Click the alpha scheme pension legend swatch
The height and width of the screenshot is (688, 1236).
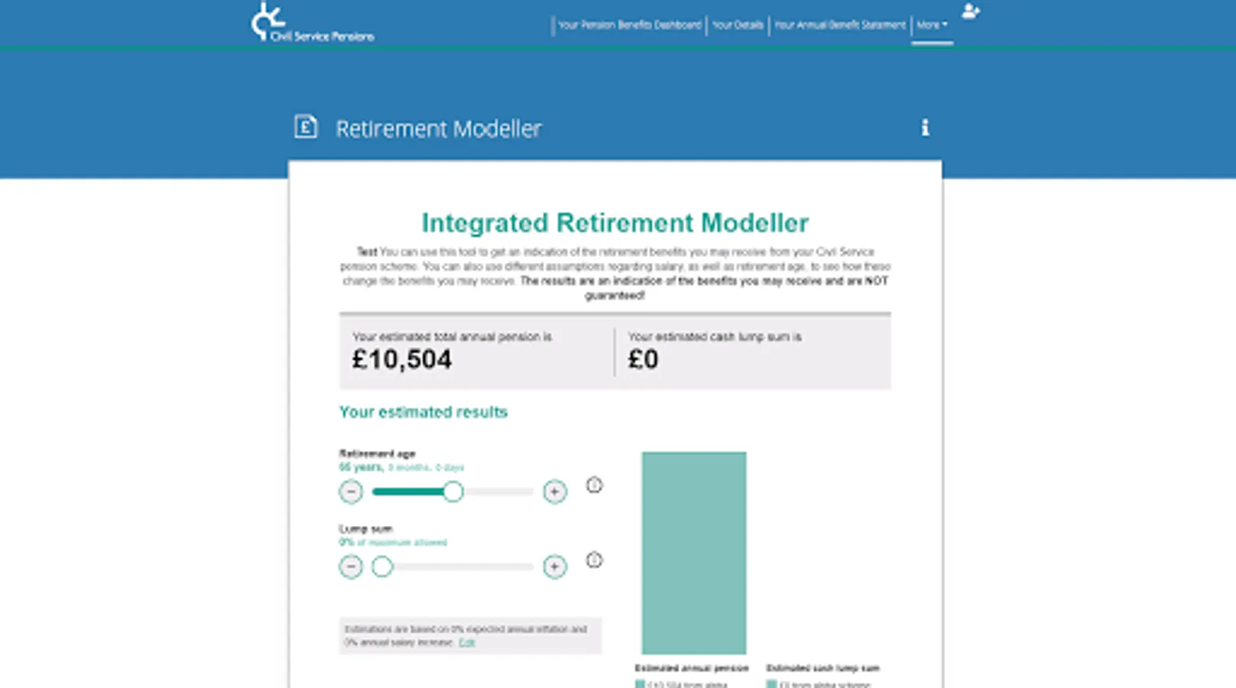pyautogui.click(x=640, y=684)
